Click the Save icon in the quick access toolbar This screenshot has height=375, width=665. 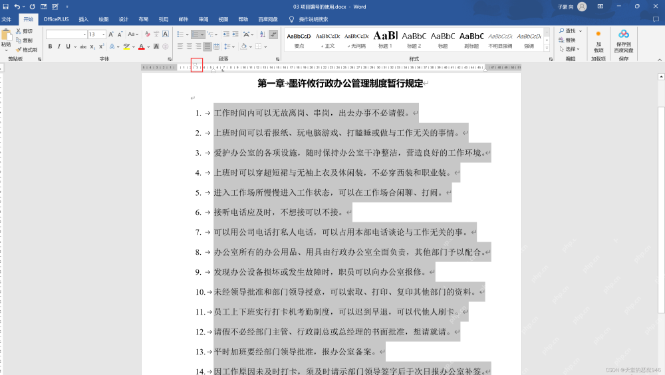(5, 7)
